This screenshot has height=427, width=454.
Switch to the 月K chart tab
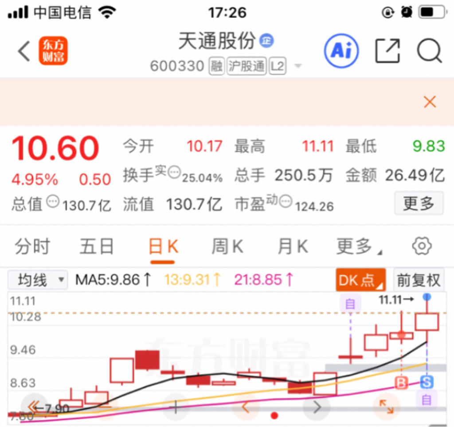[293, 247]
